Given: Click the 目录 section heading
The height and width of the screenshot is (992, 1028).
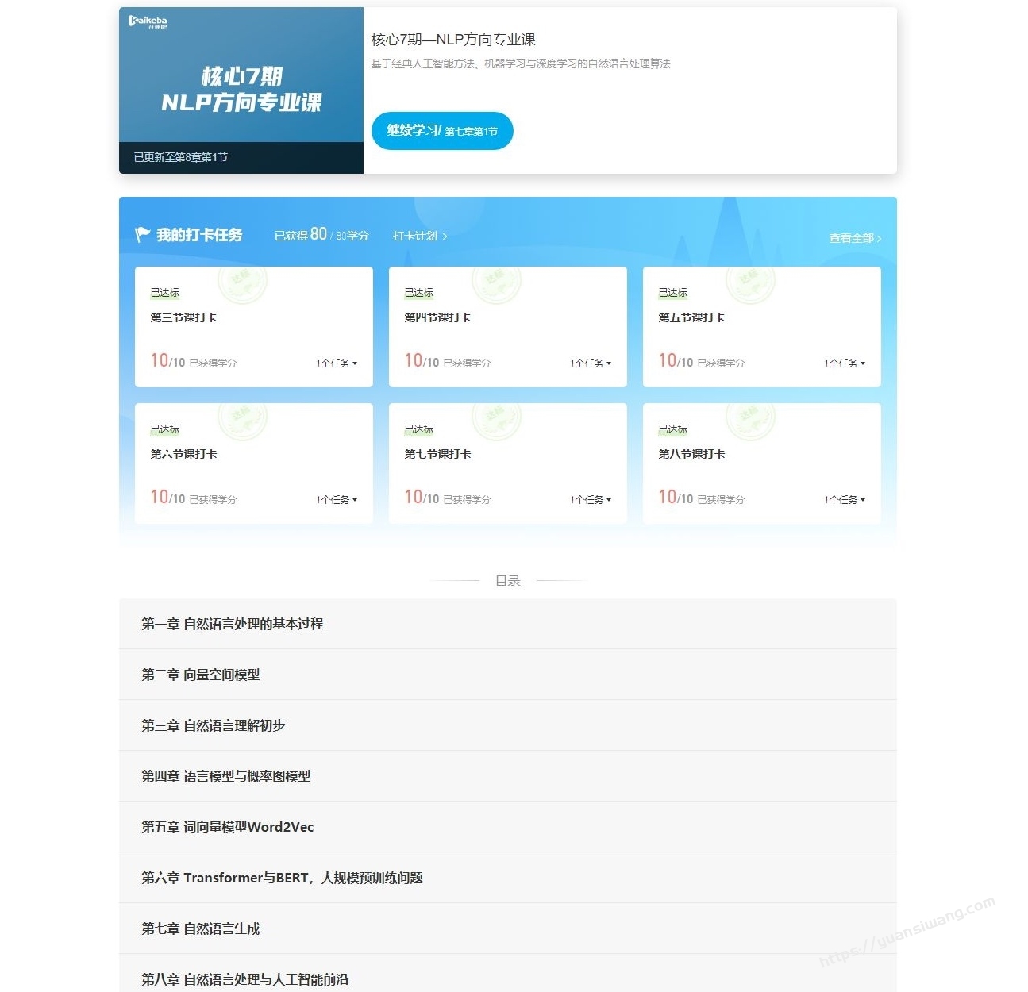Looking at the screenshot, I should coord(508,581).
